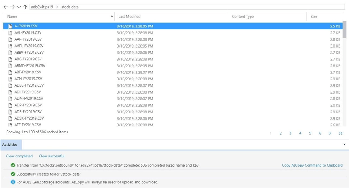Open the recent locations dropdown arrow

pos(19,7)
